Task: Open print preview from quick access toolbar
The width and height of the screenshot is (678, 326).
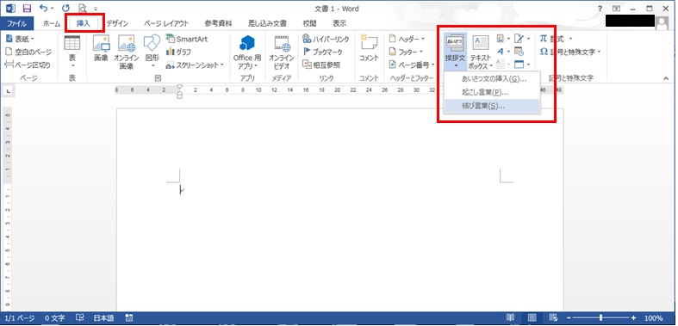Action: point(82,8)
